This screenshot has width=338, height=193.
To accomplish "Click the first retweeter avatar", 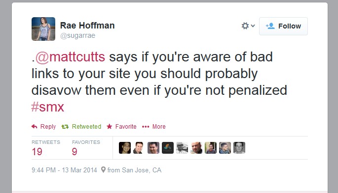I will click(125, 148).
